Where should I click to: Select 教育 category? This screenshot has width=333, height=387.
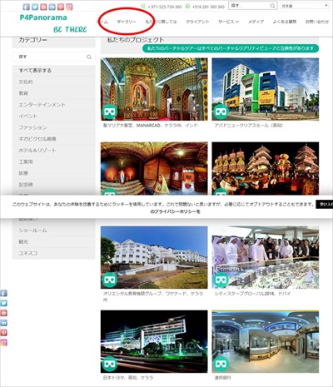pos(54,93)
